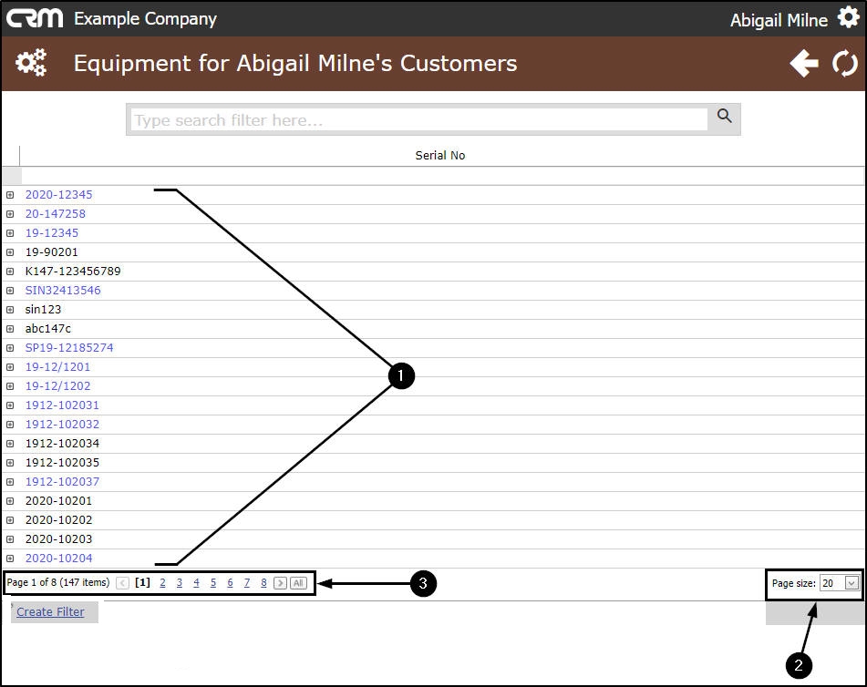Open serial number link 2020-12345

pos(58,195)
